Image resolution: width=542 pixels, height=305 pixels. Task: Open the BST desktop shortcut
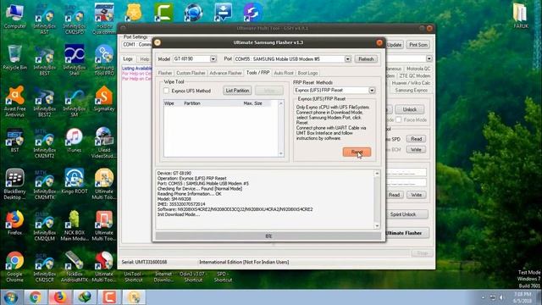click(x=15, y=141)
